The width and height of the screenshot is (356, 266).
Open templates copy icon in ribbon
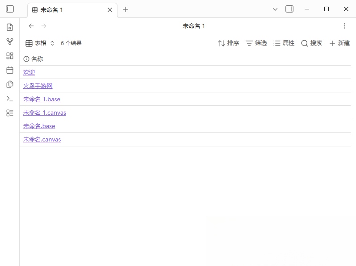click(10, 84)
